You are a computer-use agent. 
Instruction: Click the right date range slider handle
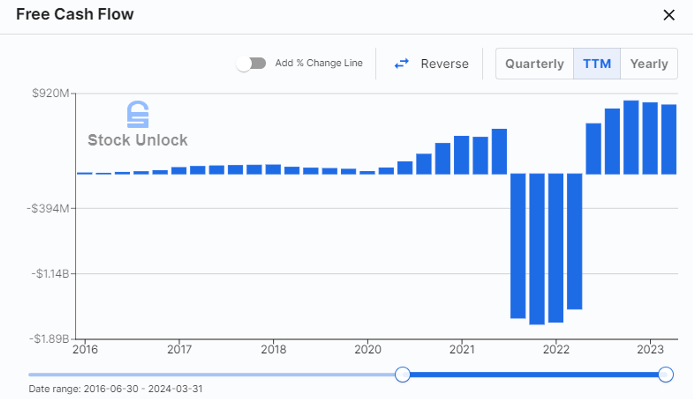pyautogui.click(x=665, y=374)
